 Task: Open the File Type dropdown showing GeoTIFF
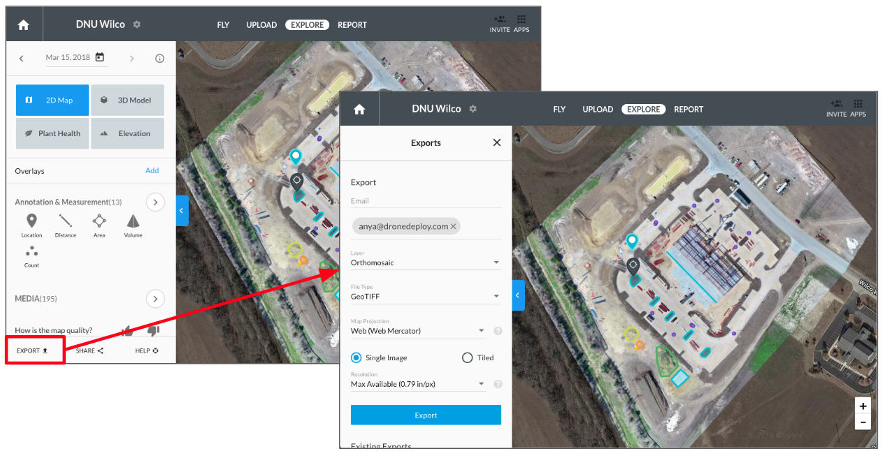(x=426, y=297)
